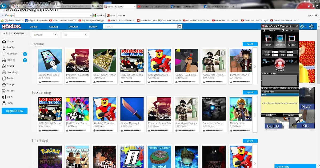The width and height of the screenshot is (320, 168).
Task: Show next Popular games with right arrow
Action: click(255, 66)
